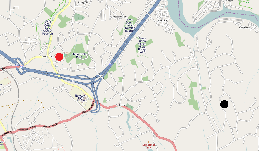Screen dimensions: 259x151
Task: Click the Wasserman Way label beside the high school
Action: 88,108
